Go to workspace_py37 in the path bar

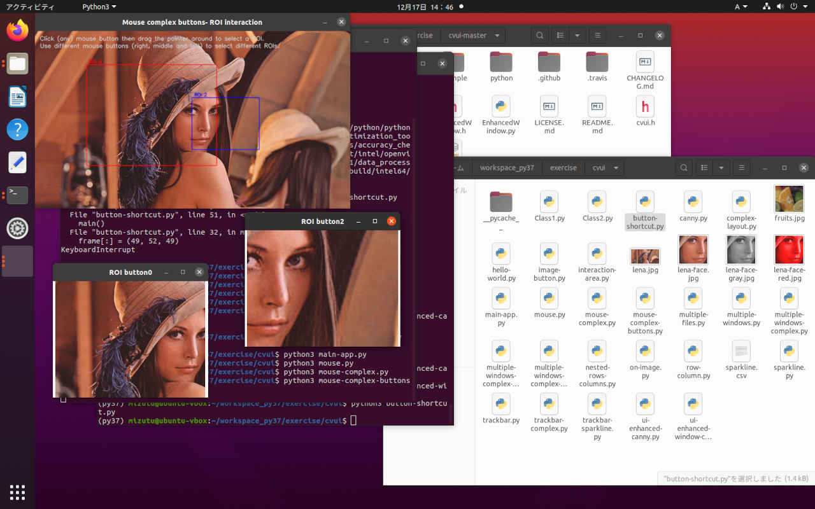click(x=507, y=168)
